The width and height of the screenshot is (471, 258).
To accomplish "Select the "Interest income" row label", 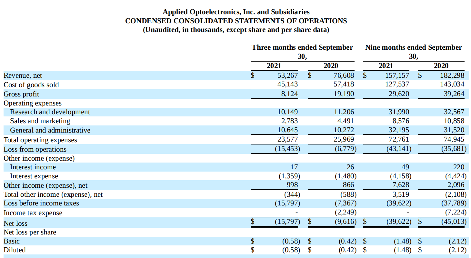I will coord(33,167).
